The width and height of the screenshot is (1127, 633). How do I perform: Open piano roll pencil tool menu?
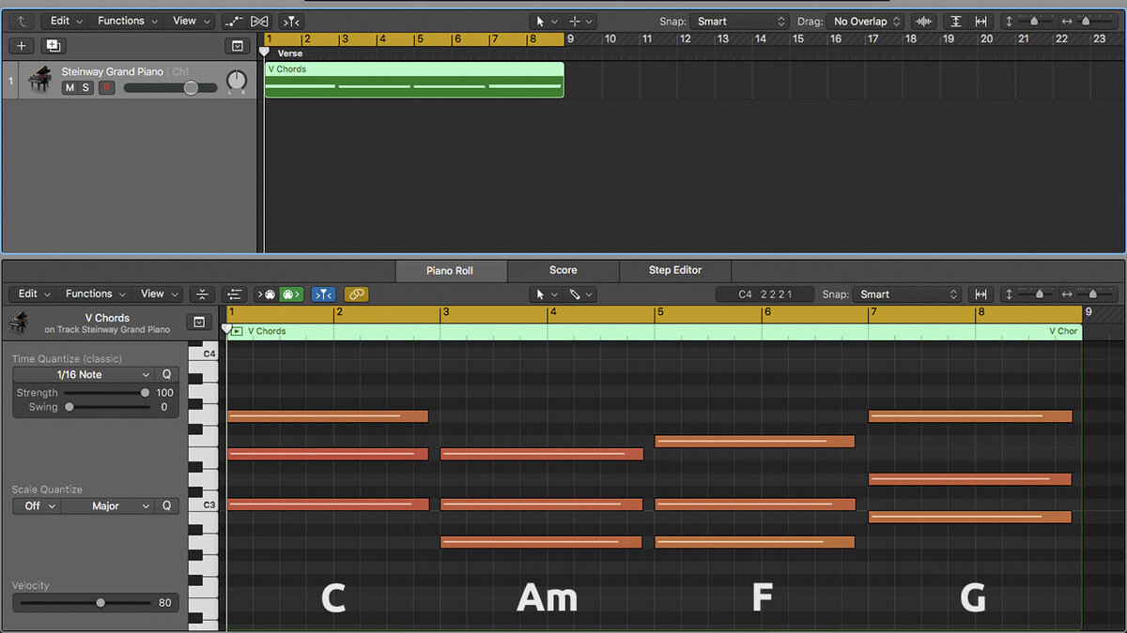(x=580, y=294)
